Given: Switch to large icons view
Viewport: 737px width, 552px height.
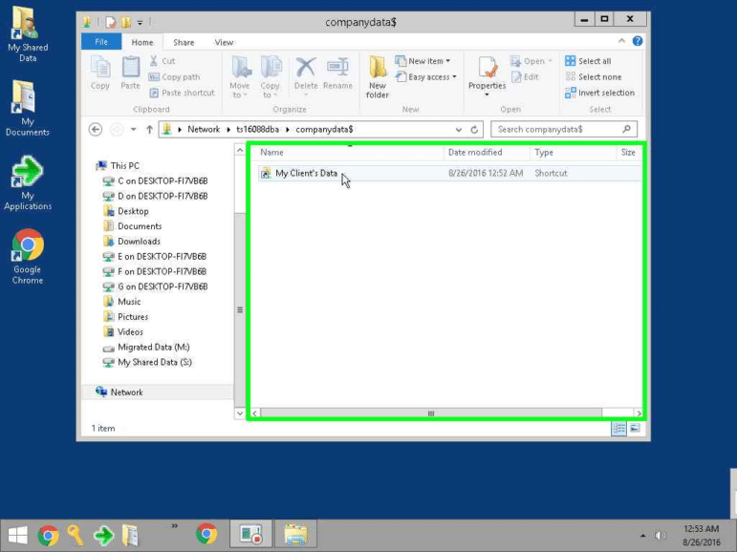Looking at the screenshot, I should [635, 429].
